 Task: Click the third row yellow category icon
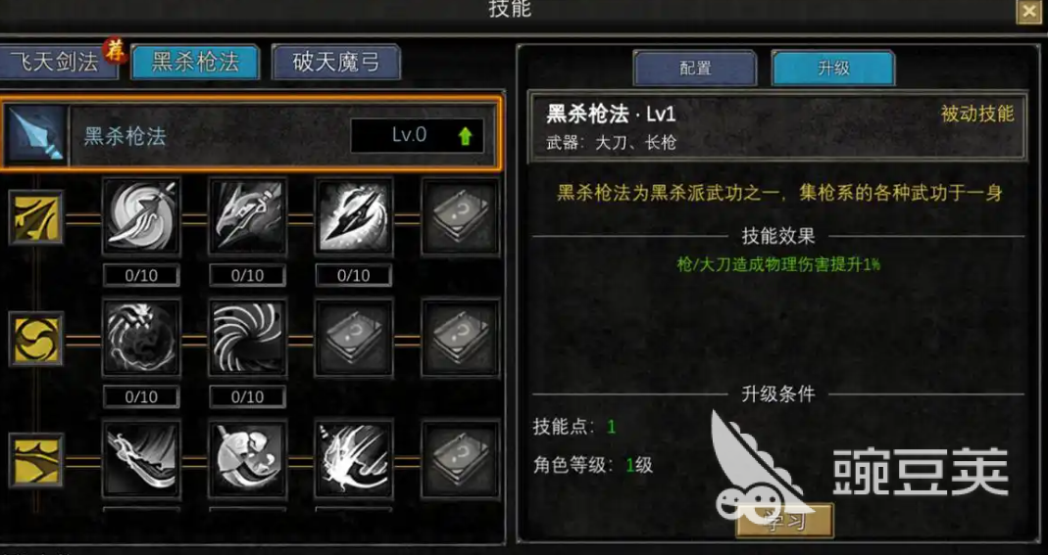tap(36, 460)
